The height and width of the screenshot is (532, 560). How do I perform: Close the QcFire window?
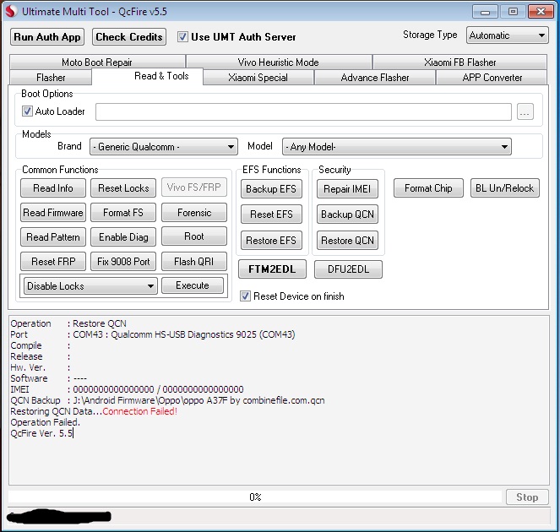(x=541, y=12)
